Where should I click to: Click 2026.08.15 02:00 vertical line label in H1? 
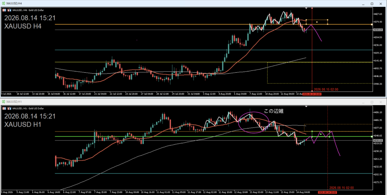(342, 187)
